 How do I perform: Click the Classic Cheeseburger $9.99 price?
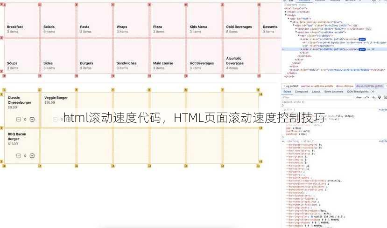click(x=12, y=107)
